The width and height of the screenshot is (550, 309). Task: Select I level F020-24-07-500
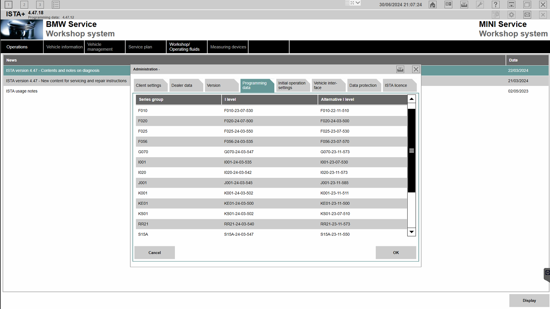tap(239, 121)
